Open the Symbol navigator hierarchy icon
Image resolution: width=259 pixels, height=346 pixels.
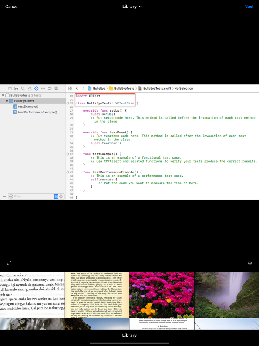point(16,89)
